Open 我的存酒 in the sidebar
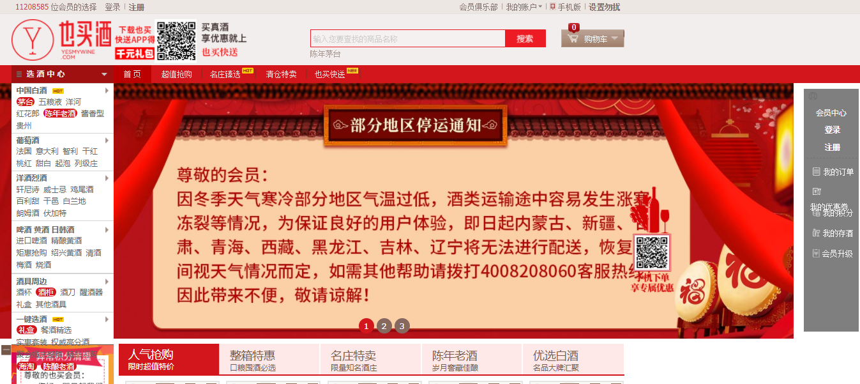The height and width of the screenshot is (384, 860). click(833, 233)
